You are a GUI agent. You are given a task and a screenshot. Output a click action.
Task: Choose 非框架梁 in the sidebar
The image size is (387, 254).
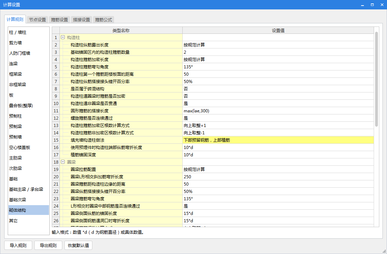tap(29, 85)
